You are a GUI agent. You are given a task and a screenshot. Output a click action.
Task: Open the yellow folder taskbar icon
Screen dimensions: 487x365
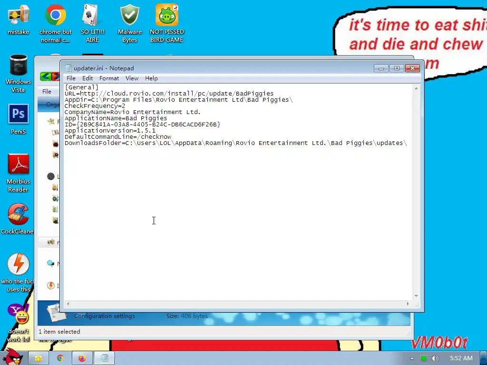point(39,358)
